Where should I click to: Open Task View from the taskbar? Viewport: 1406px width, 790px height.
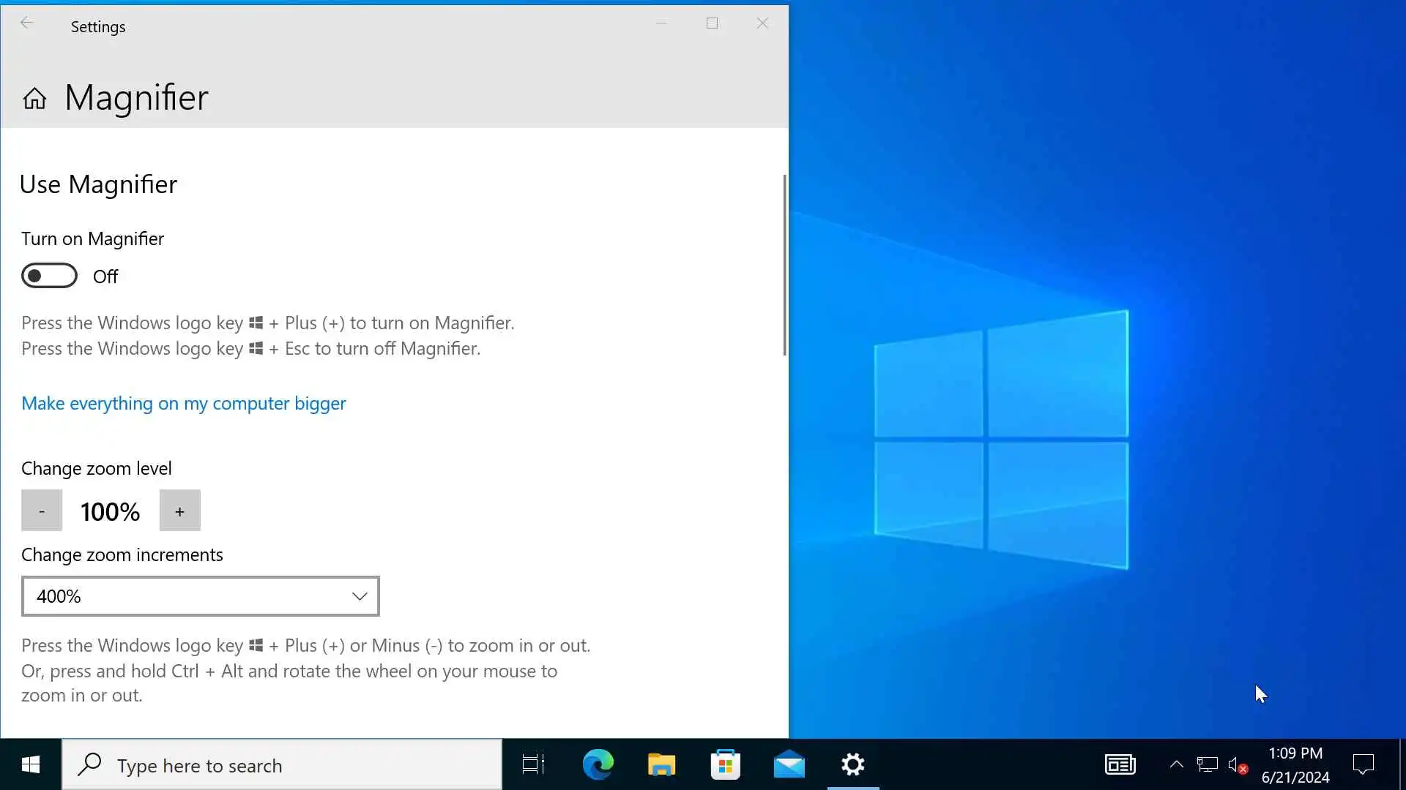[533, 764]
